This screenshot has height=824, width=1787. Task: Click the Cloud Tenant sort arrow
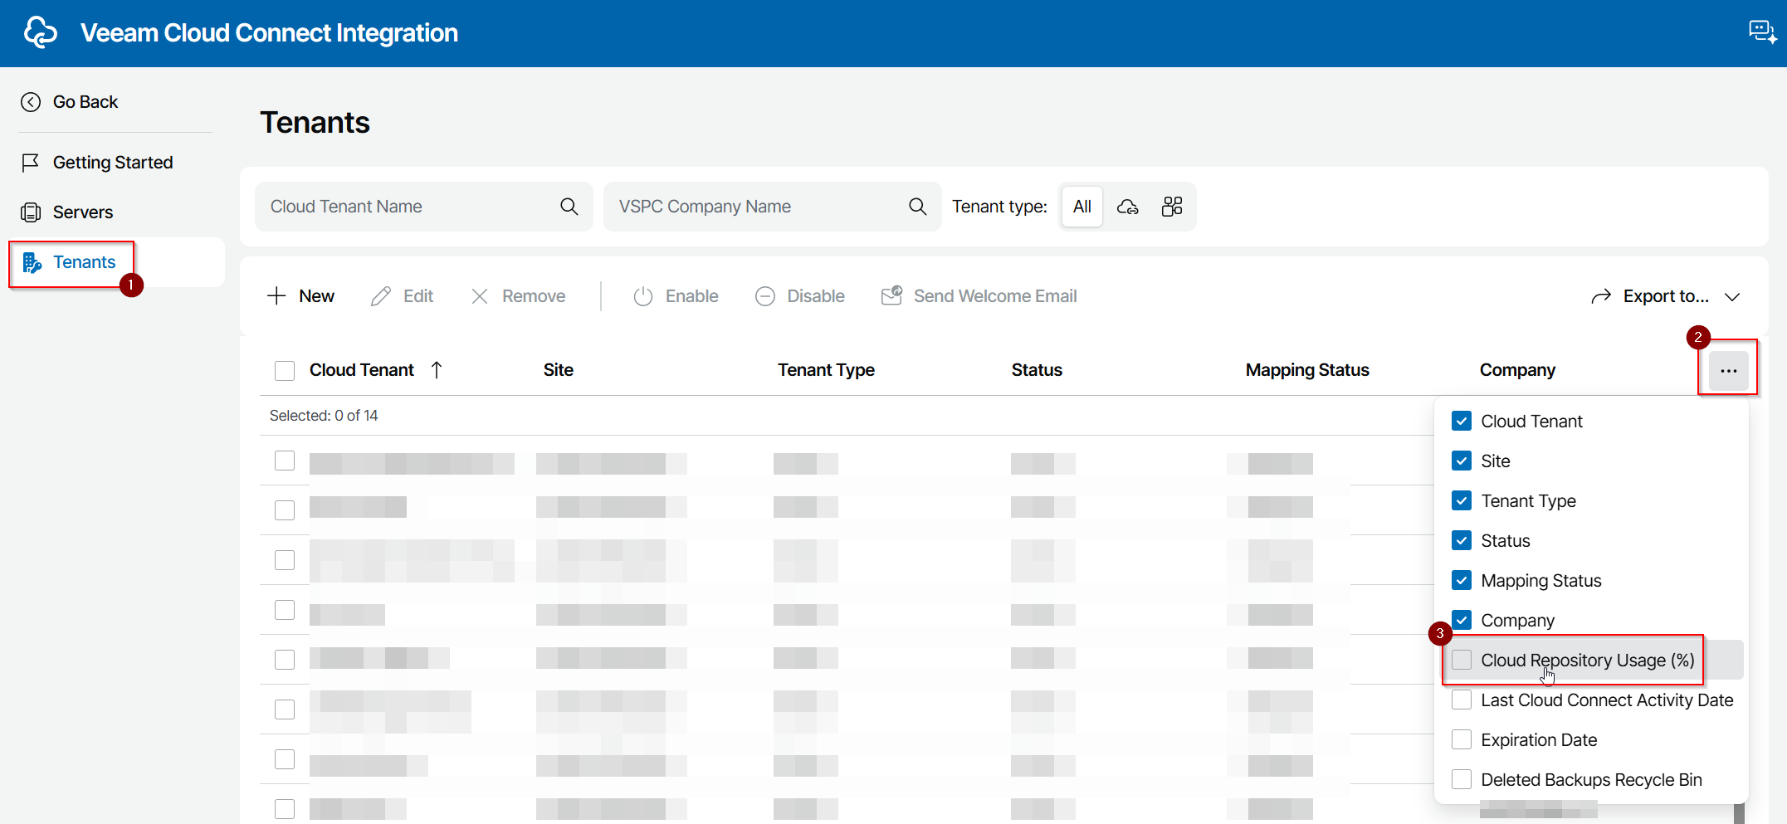[x=437, y=370]
